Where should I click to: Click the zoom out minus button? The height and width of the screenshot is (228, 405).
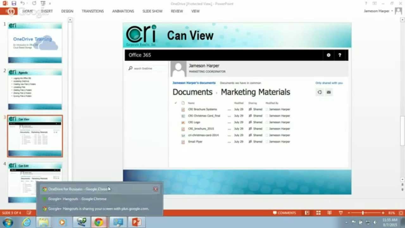click(x=348, y=213)
